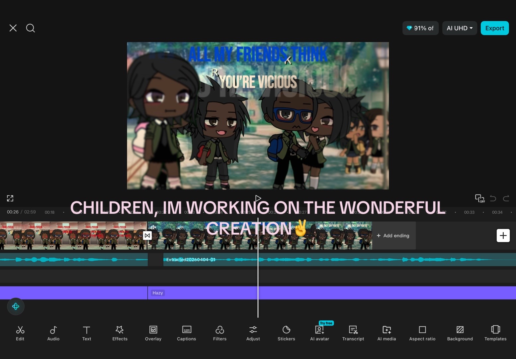Play the video preview
This screenshot has width=516, height=359.
tap(258, 198)
